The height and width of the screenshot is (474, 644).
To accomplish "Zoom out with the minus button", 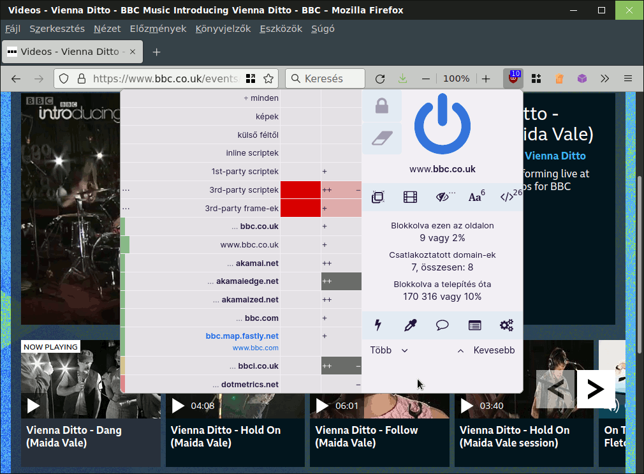I will 426,78.
